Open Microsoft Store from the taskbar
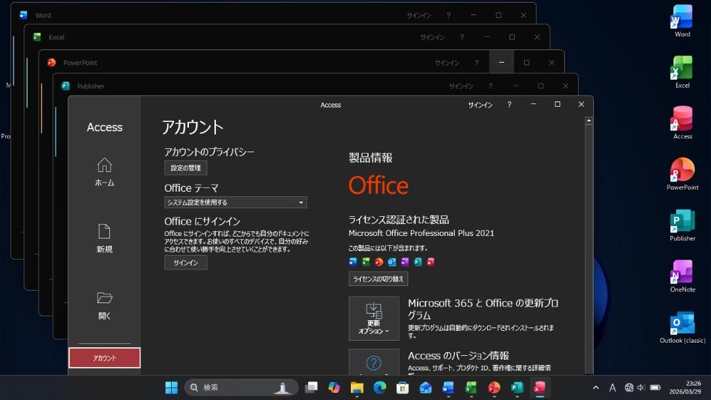The image size is (711, 400). pos(403,387)
